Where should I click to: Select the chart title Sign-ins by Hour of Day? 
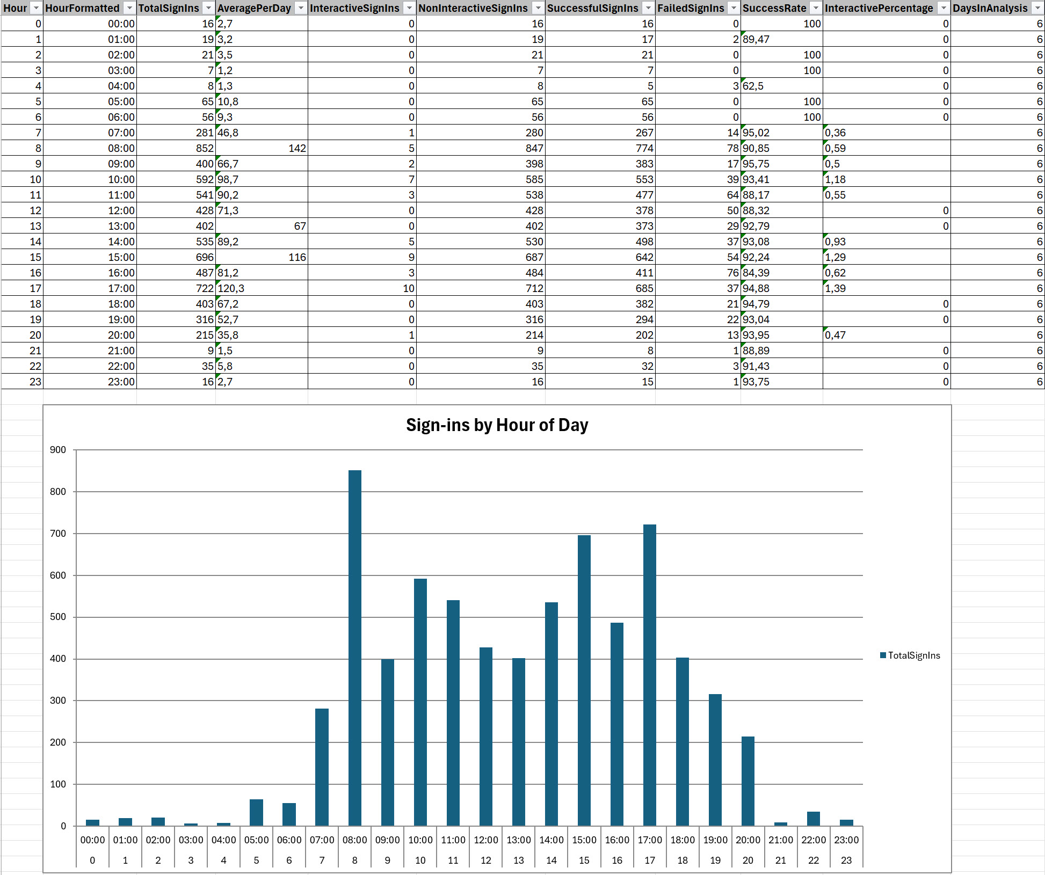(x=497, y=425)
